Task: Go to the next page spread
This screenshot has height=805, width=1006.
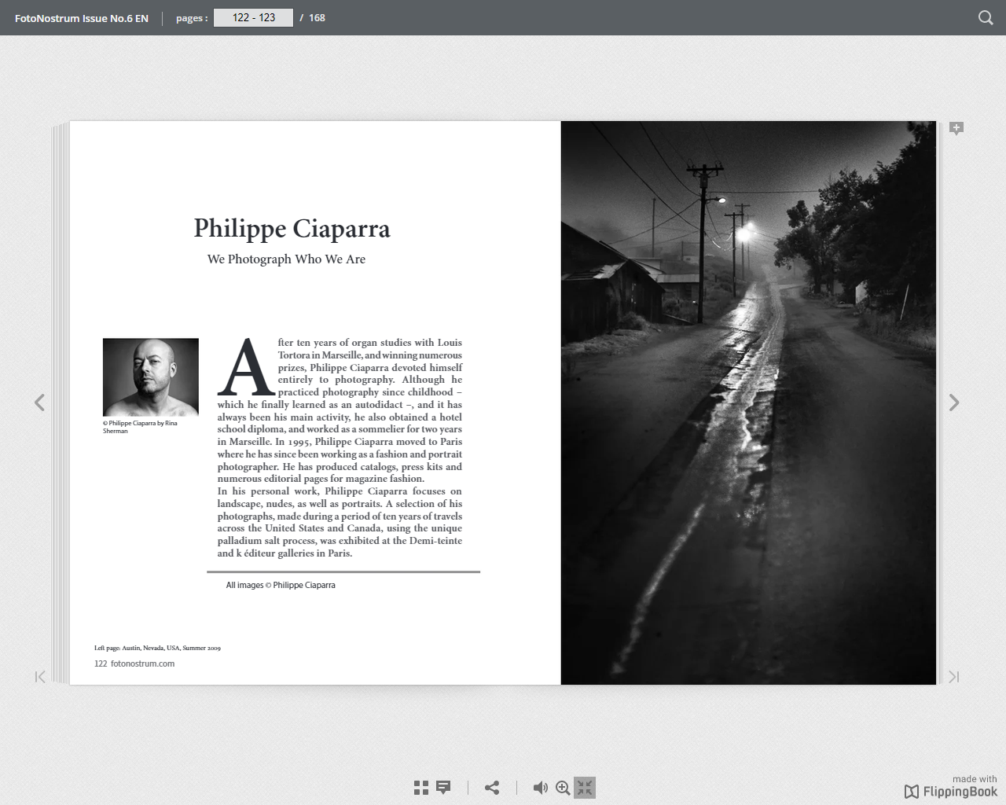Action: coord(954,402)
